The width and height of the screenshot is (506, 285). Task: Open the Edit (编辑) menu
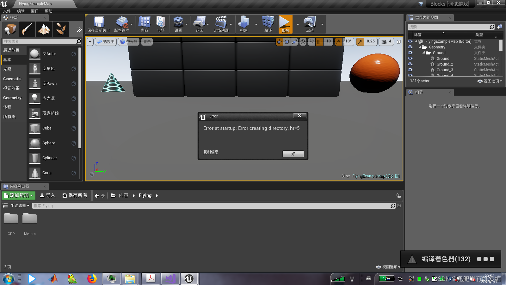click(x=21, y=11)
